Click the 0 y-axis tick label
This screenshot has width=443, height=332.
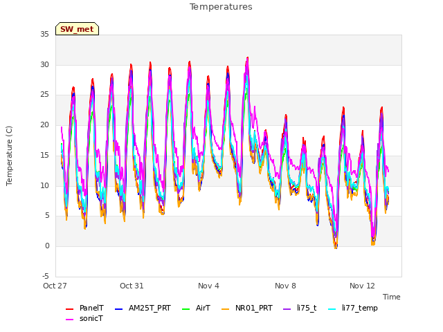click(47, 246)
